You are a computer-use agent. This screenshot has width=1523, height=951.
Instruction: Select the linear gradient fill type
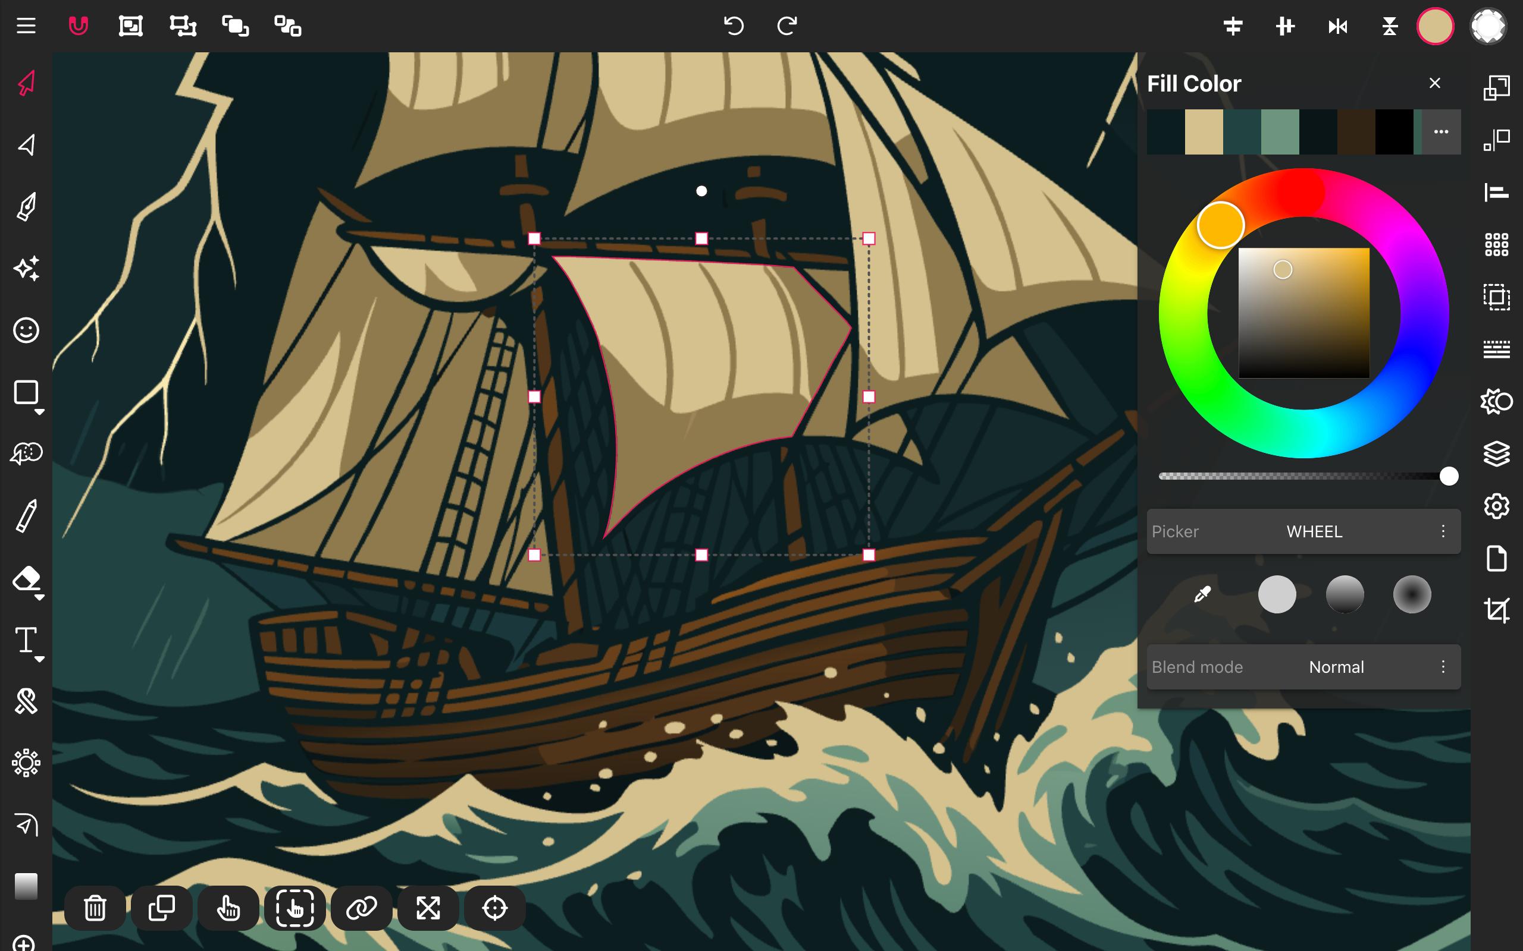coord(1345,594)
